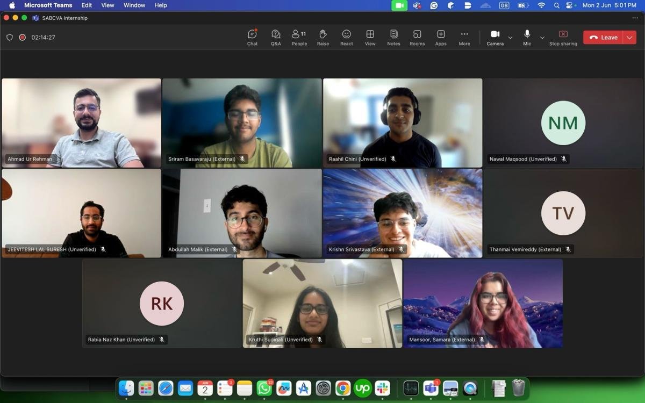Viewport: 645px width, 403px height.
Task: Expand mic options dropdown arrow
Action: pos(542,38)
